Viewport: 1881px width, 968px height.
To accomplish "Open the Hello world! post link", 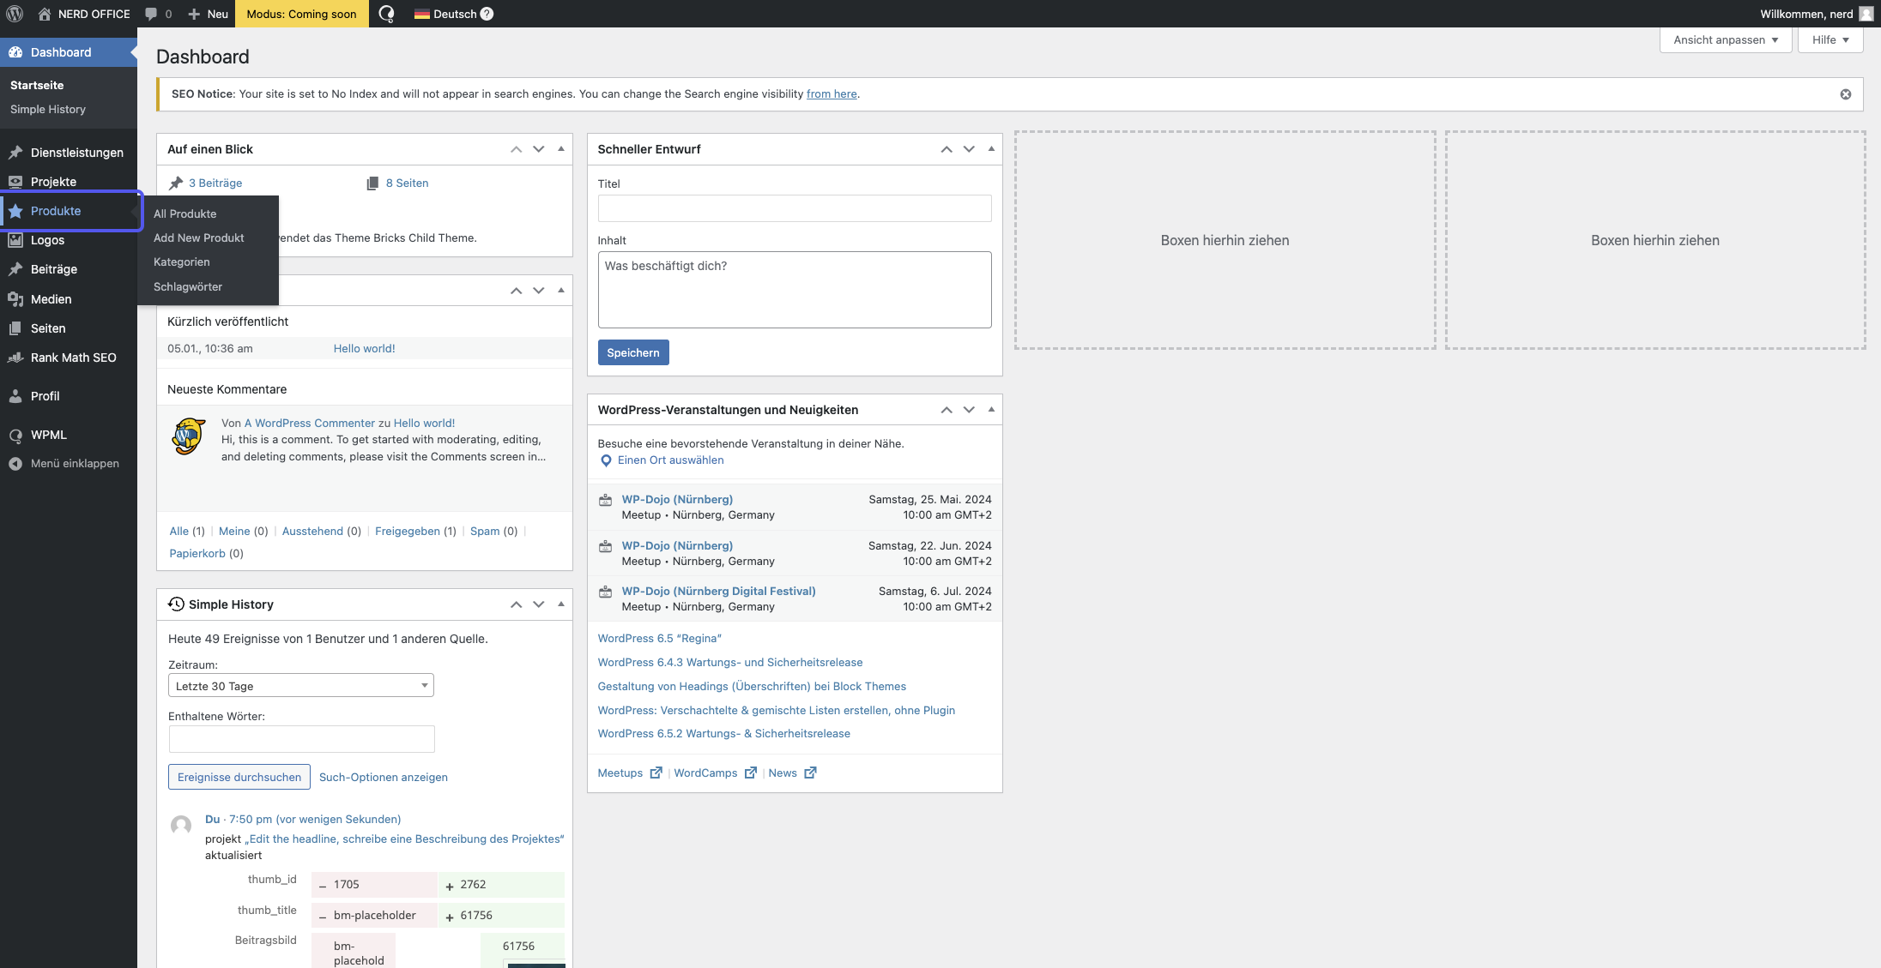I will [x=365, y=348].
